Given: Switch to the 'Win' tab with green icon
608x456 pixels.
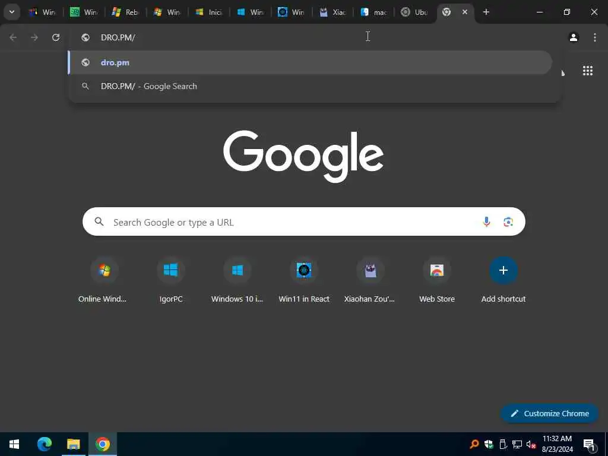Looking at the screenshot, I should point(84,12).
